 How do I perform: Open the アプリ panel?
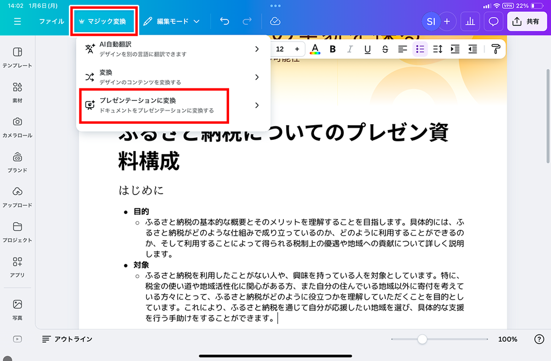click(17, 267)
